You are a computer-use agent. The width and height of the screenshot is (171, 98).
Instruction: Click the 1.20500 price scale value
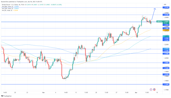166,58
